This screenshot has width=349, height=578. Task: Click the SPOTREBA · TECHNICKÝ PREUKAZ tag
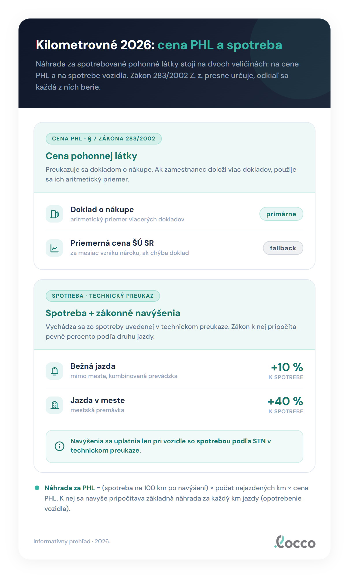pyautogui.click(x=103, y=296)
